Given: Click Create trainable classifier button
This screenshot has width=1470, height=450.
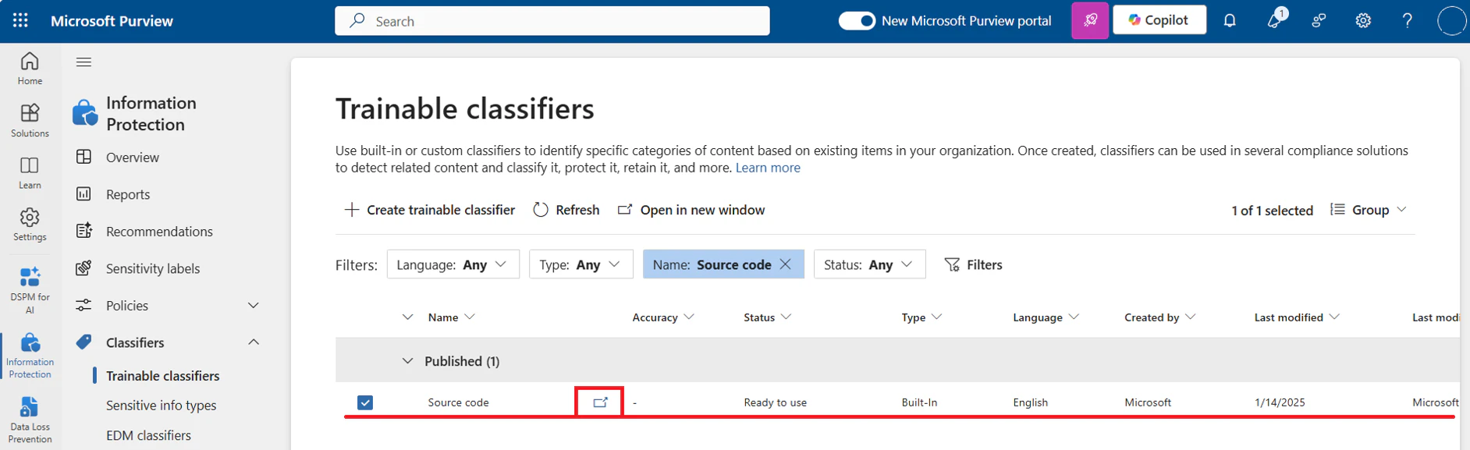Looking at the screenshot, I should point(430,210).
